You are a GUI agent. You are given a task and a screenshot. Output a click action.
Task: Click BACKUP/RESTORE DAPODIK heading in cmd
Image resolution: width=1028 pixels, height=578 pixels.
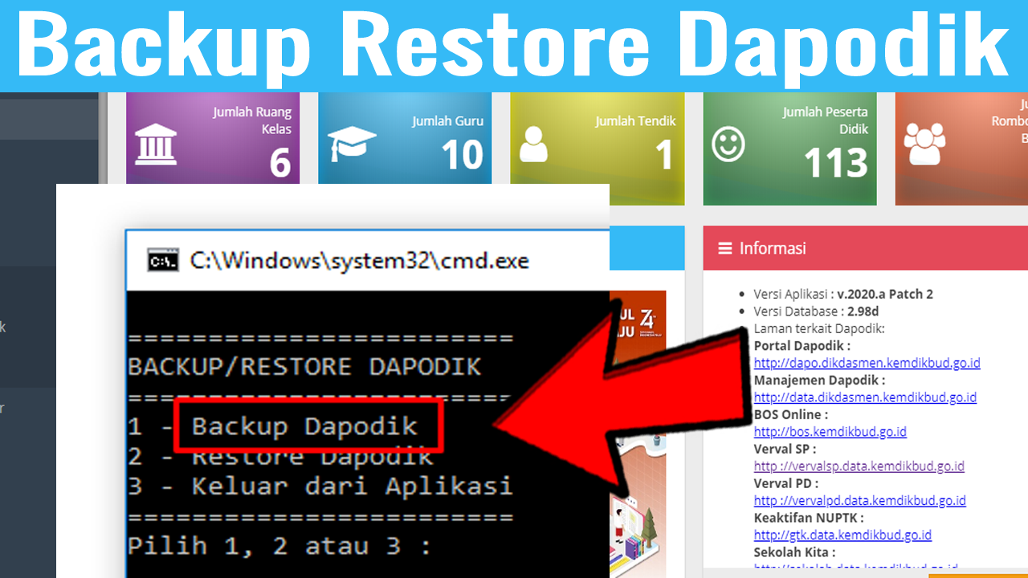pyautogui.click(x=304, y=367)
